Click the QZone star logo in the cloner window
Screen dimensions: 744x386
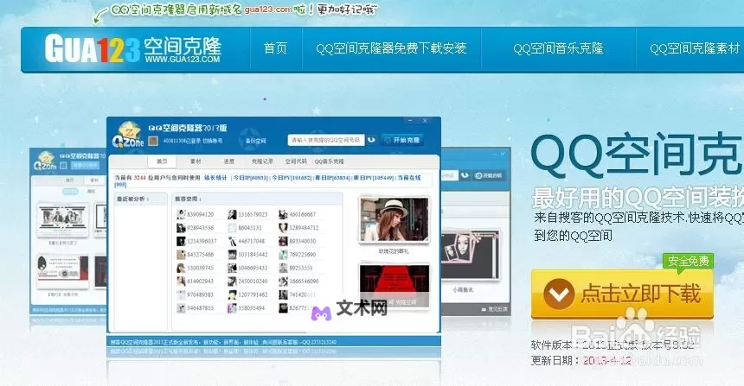click(128, 136)
